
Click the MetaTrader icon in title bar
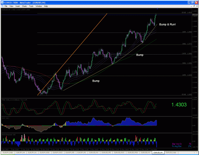pos(2,3)
